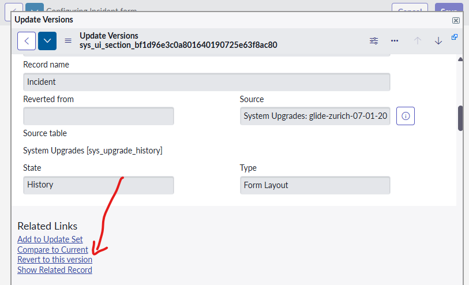Open the blue chevron dropdown beside back button

[47, 41]
